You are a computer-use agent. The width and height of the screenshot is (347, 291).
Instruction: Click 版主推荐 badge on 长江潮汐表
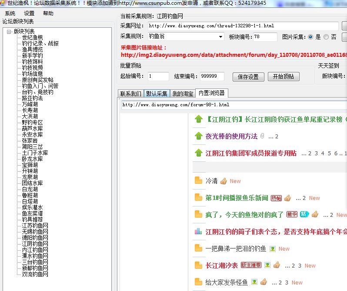click(x=251, y=265)
